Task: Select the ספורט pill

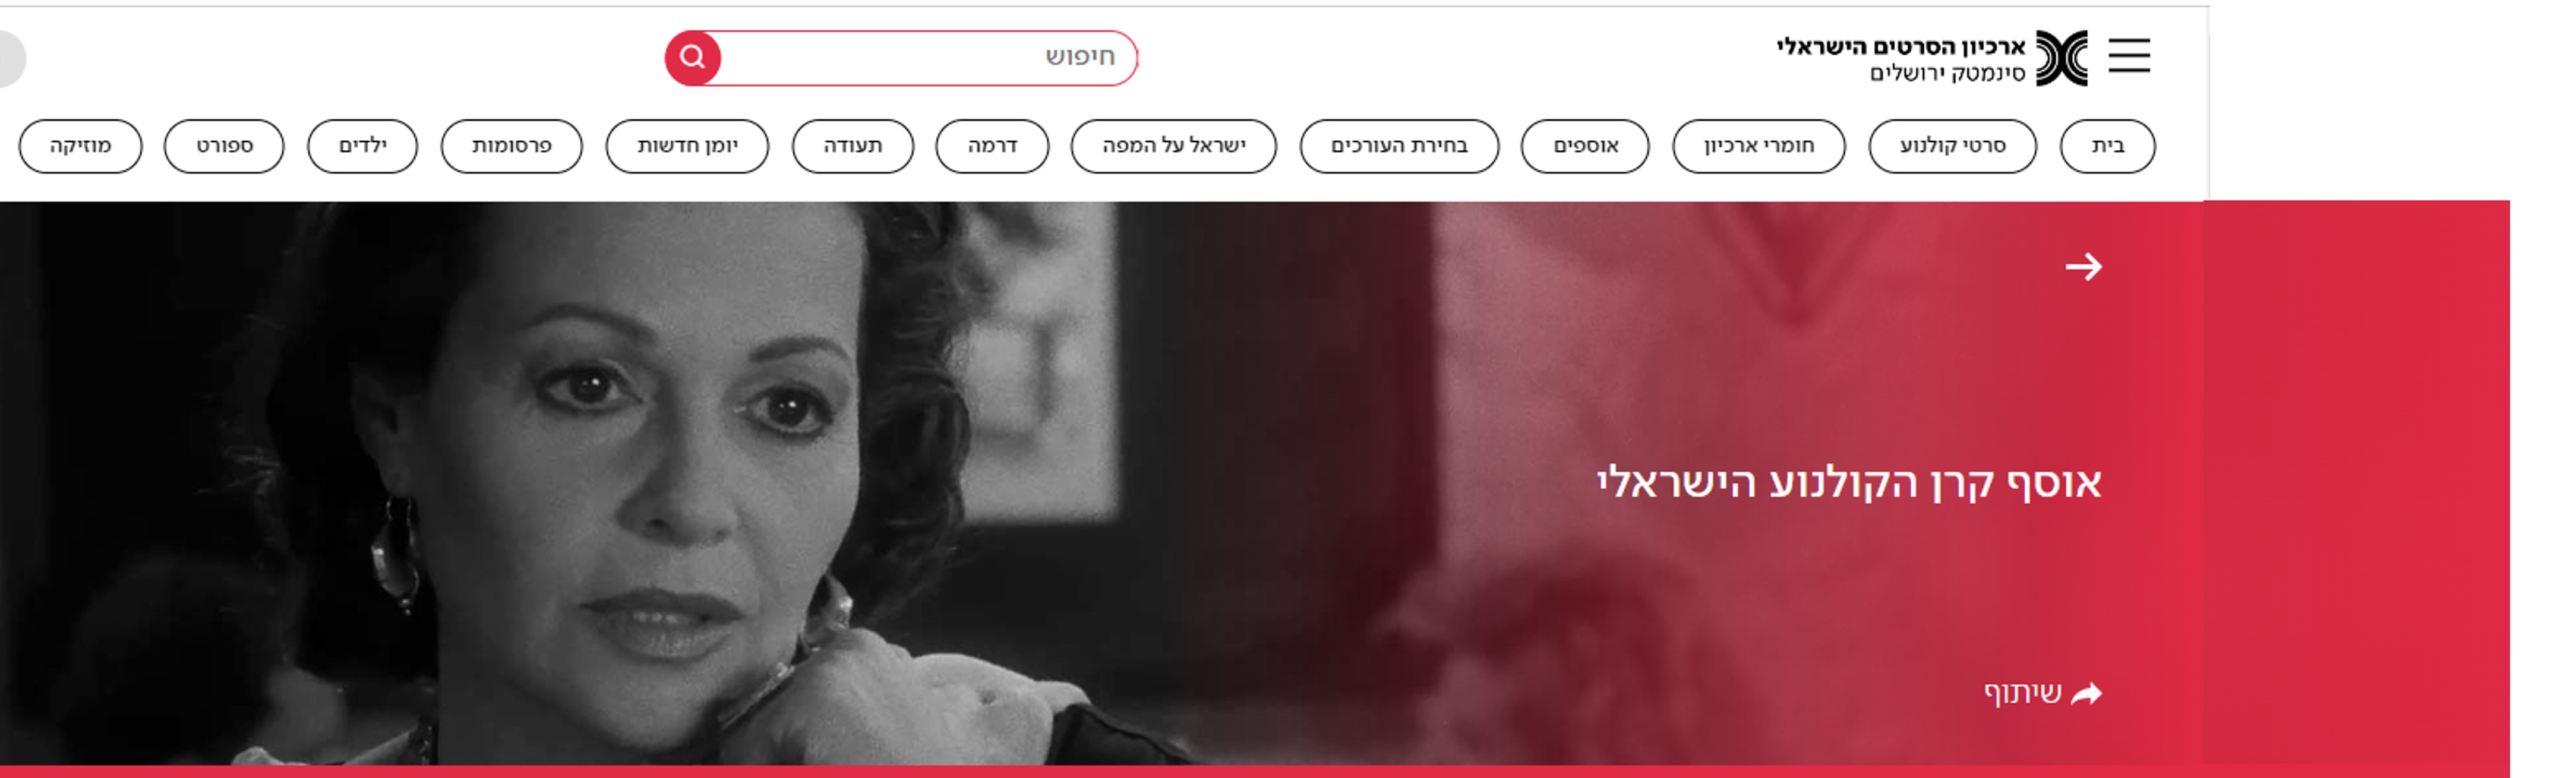Action: tap(224, 146)
